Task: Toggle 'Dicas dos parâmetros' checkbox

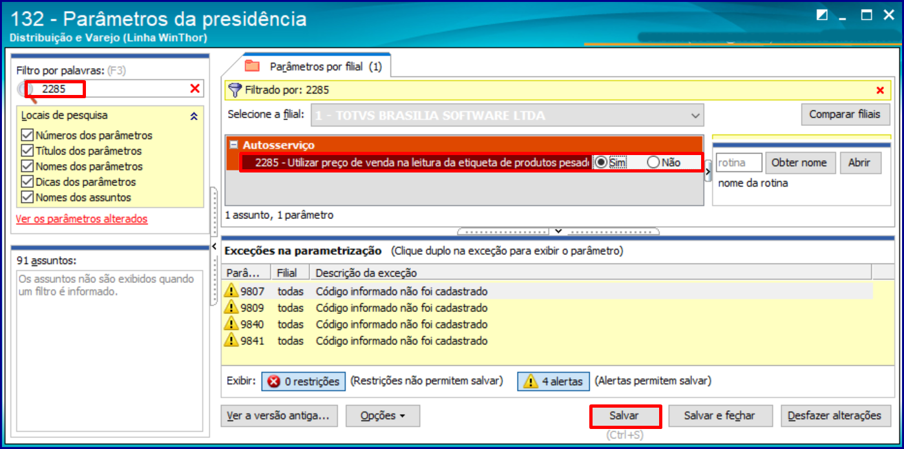Action: pos(27,182)
